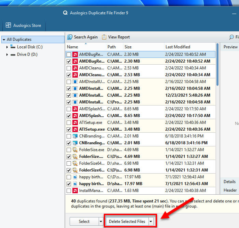Click the Select button
This screenshot has width=239, height=228.
[84, 221]
